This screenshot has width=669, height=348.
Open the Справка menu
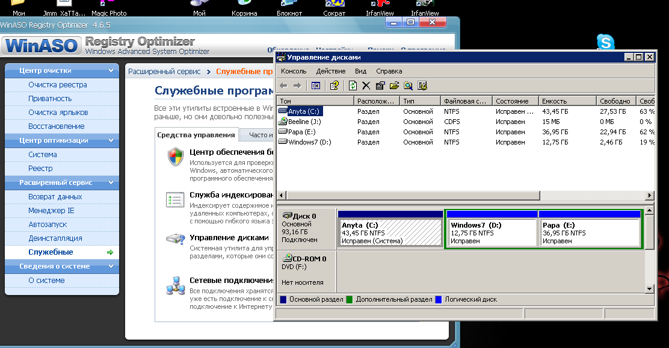tap(389, 71)
